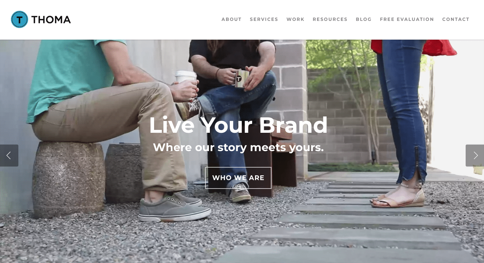Click the THOMA wordmark in the header
This screenshot has width=484, height=263.
51,19
